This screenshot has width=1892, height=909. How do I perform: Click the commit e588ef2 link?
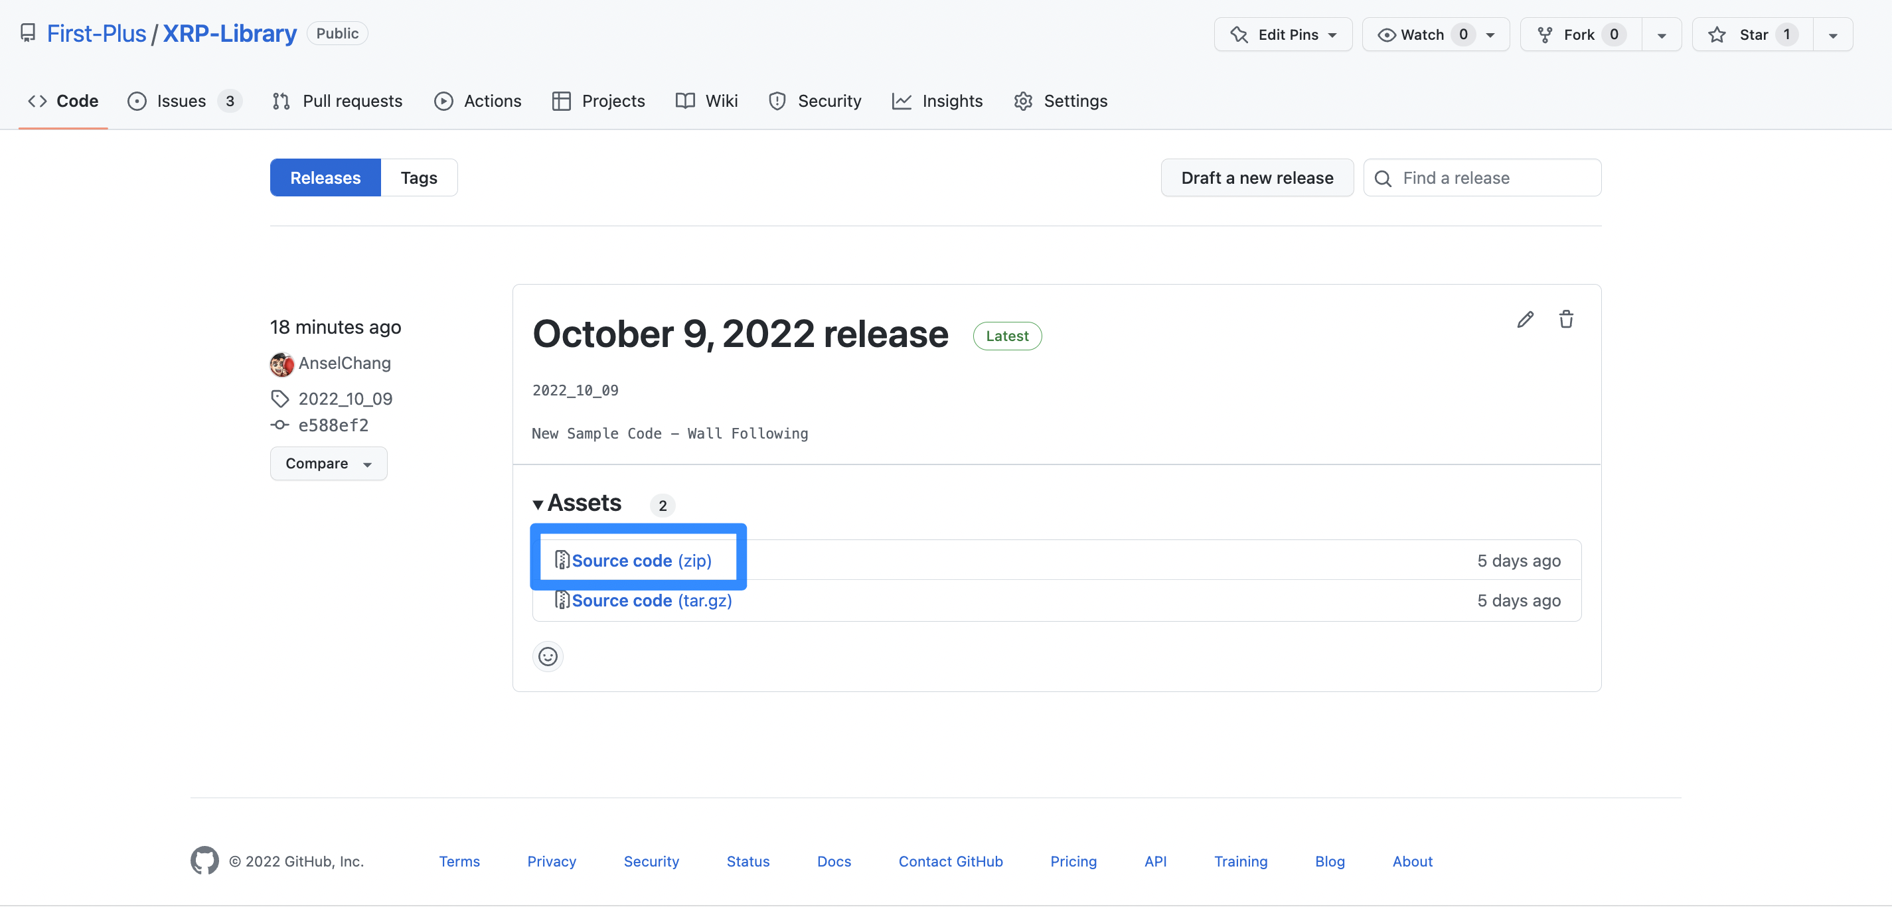[333, 425]
